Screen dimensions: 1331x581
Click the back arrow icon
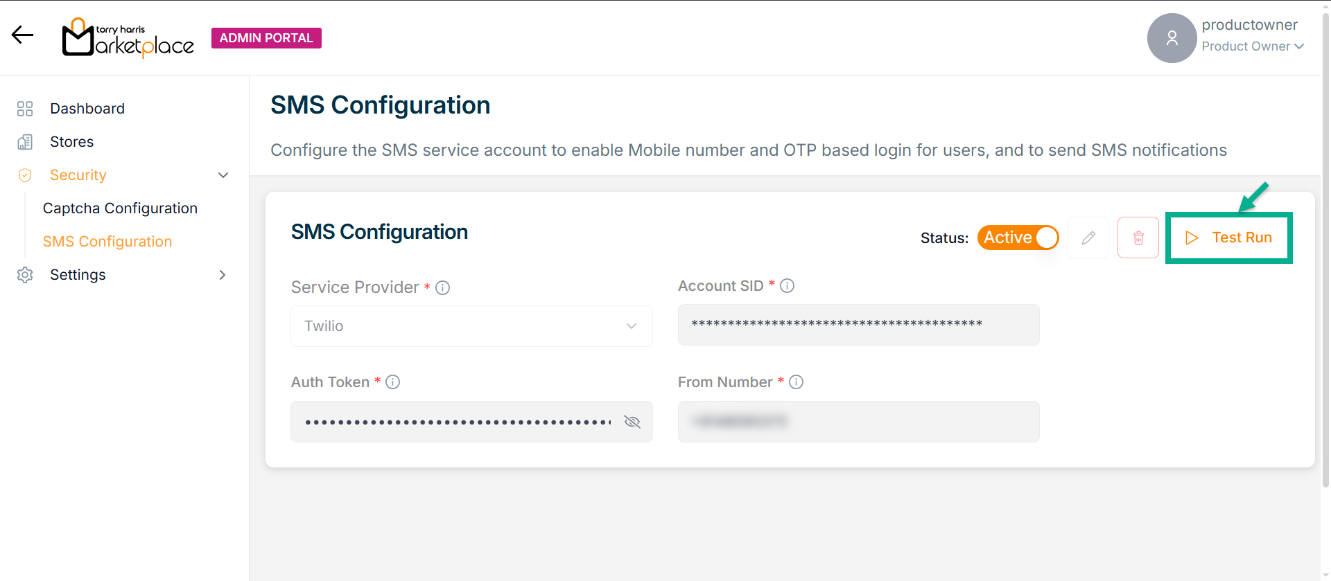pyautogui.click(x=22, y=35)
